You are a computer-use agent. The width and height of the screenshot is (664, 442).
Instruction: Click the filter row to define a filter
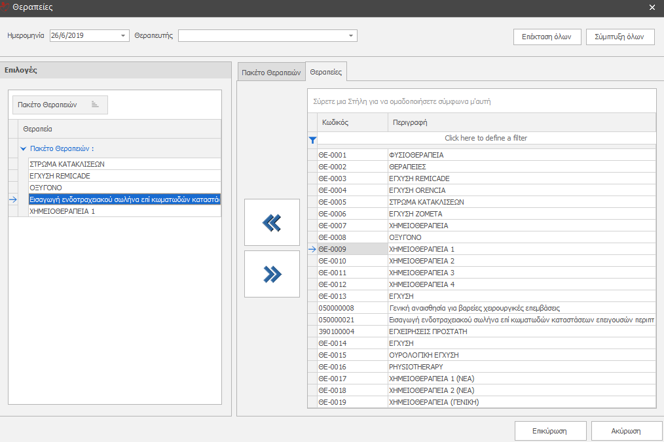(x=485, y=138)
